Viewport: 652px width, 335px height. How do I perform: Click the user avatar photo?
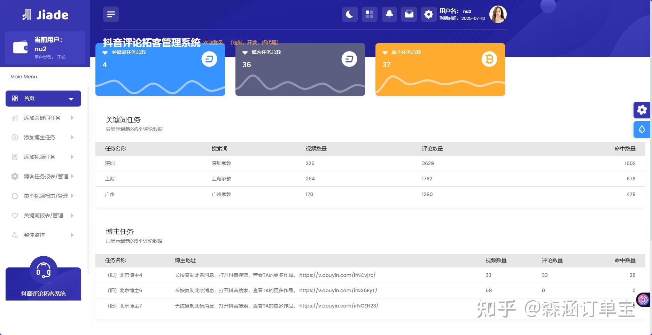click(498, 14)
